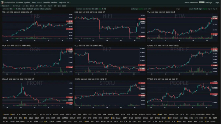Click the pop-out icon beside PEOPLE stats

point(176,79)
